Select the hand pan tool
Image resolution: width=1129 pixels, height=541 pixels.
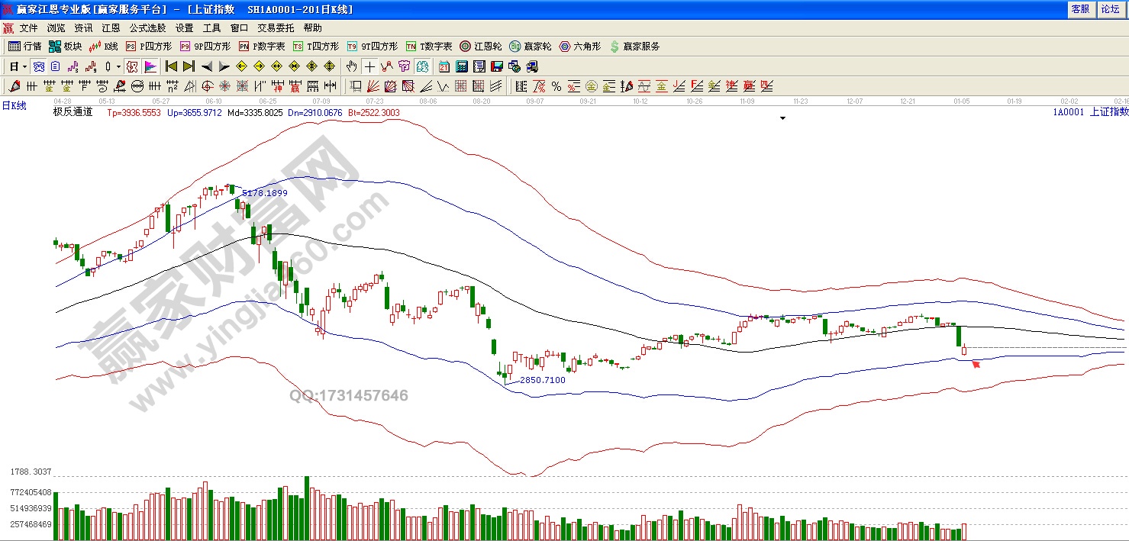352,66
